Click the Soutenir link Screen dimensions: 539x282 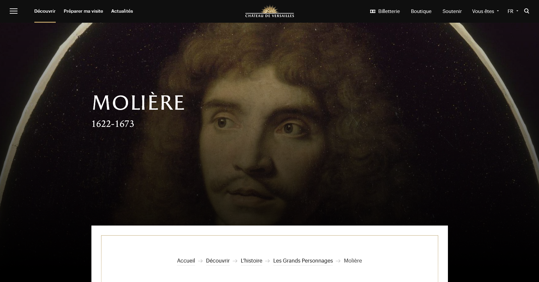(x=452, y=11)
